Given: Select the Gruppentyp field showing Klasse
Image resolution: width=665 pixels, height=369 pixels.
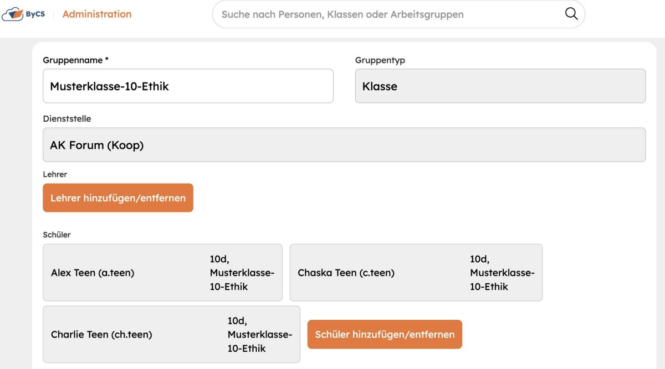Looking at the screenshot, I should (x=500, y=86).
